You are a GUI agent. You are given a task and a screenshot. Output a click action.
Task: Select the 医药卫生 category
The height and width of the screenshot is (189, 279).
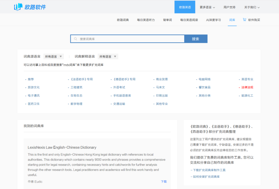click(x=34, y=104)
